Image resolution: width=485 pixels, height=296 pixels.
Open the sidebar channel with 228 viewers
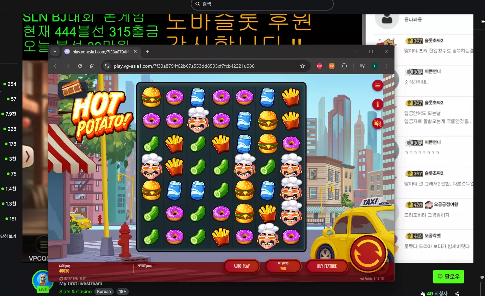click(10, 129)
